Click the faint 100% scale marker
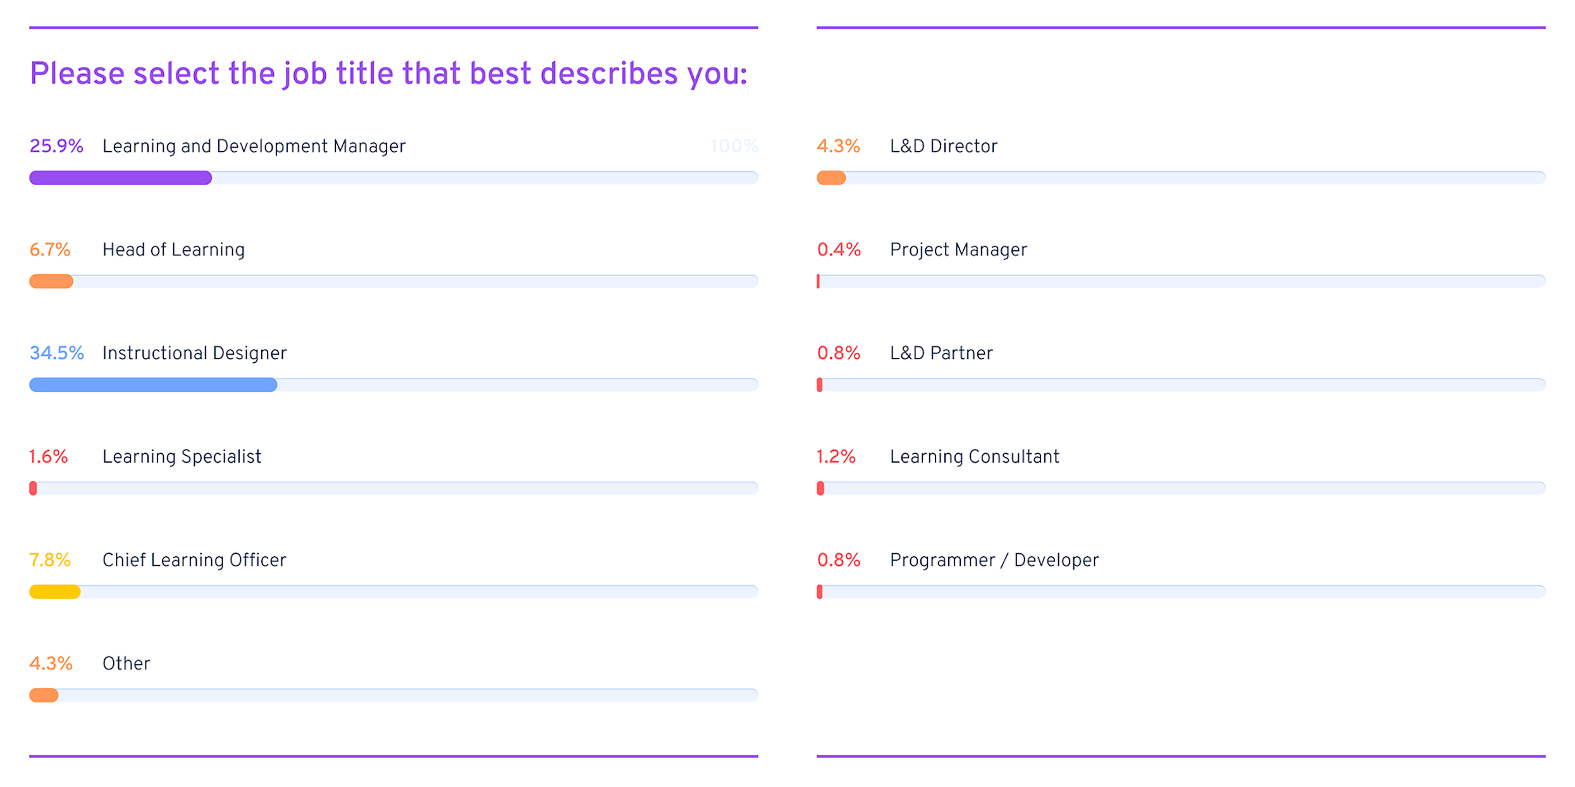The image size is (1575, 787). tap(734, 146)
